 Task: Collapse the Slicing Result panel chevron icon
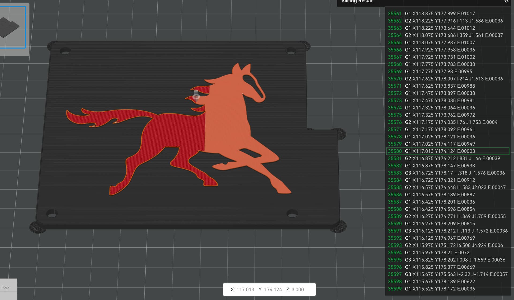tap(507, 1)
